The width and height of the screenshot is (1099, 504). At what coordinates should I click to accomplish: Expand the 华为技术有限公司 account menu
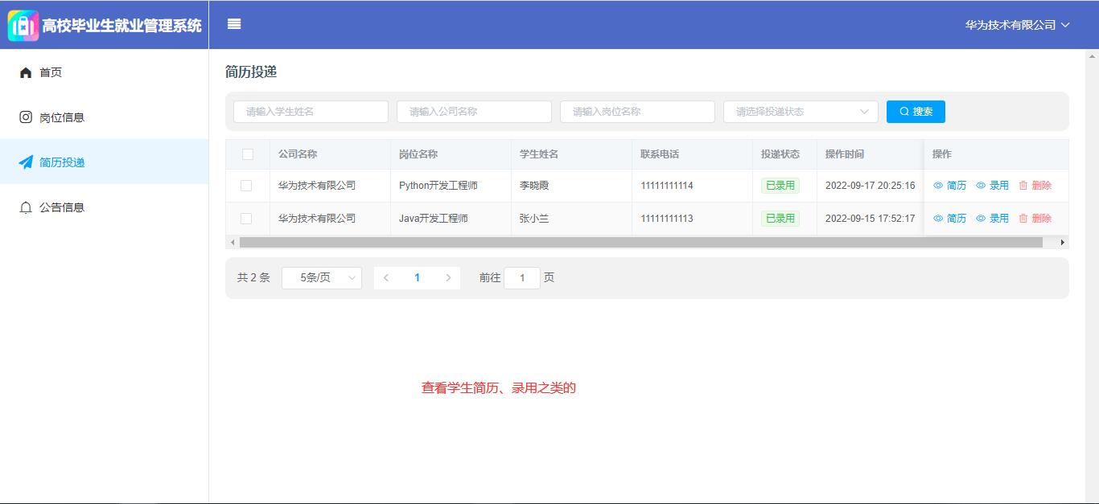coord(1017,25)
